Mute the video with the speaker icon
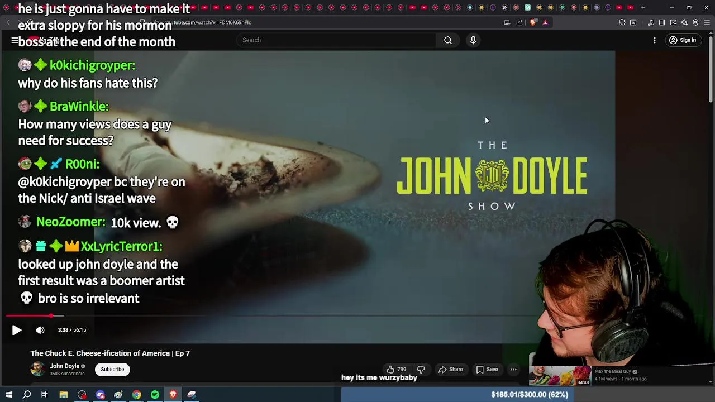This screenshot has width=715, height=402. coord(40,330)
